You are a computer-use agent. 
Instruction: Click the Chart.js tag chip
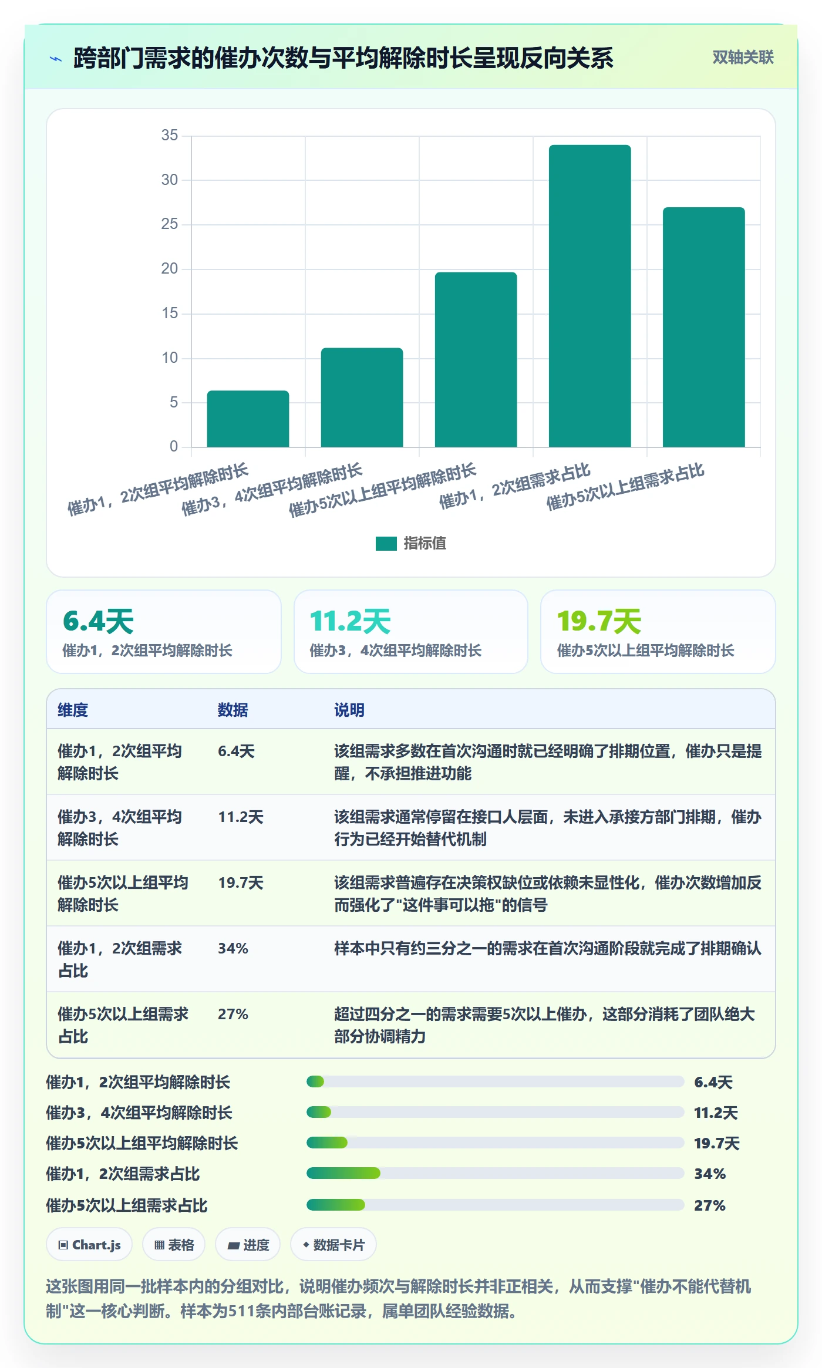click(89, 1244)
